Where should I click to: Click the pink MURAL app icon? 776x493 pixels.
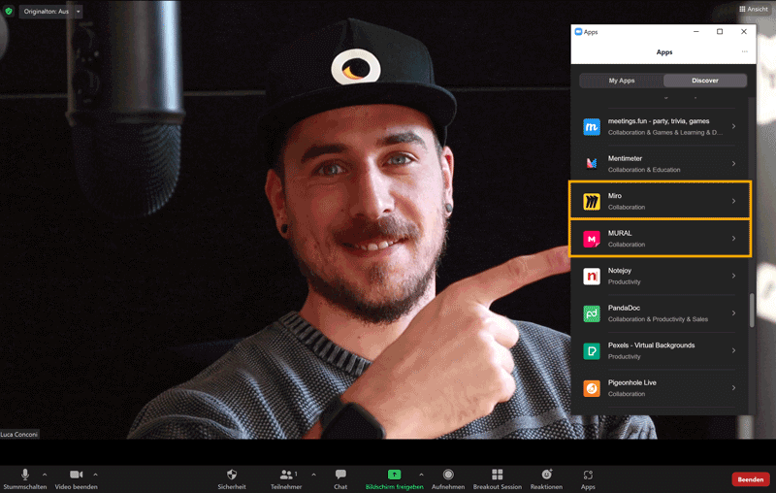[x=592, y=239]
